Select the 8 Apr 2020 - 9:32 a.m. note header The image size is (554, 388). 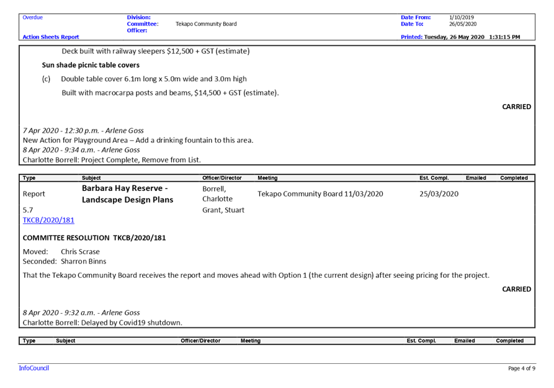click(81, 313)
